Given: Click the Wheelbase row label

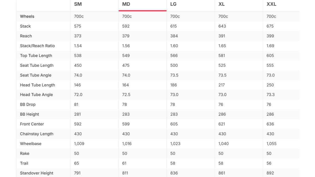Looking at the screenshot, I should (x=31, y=144).
